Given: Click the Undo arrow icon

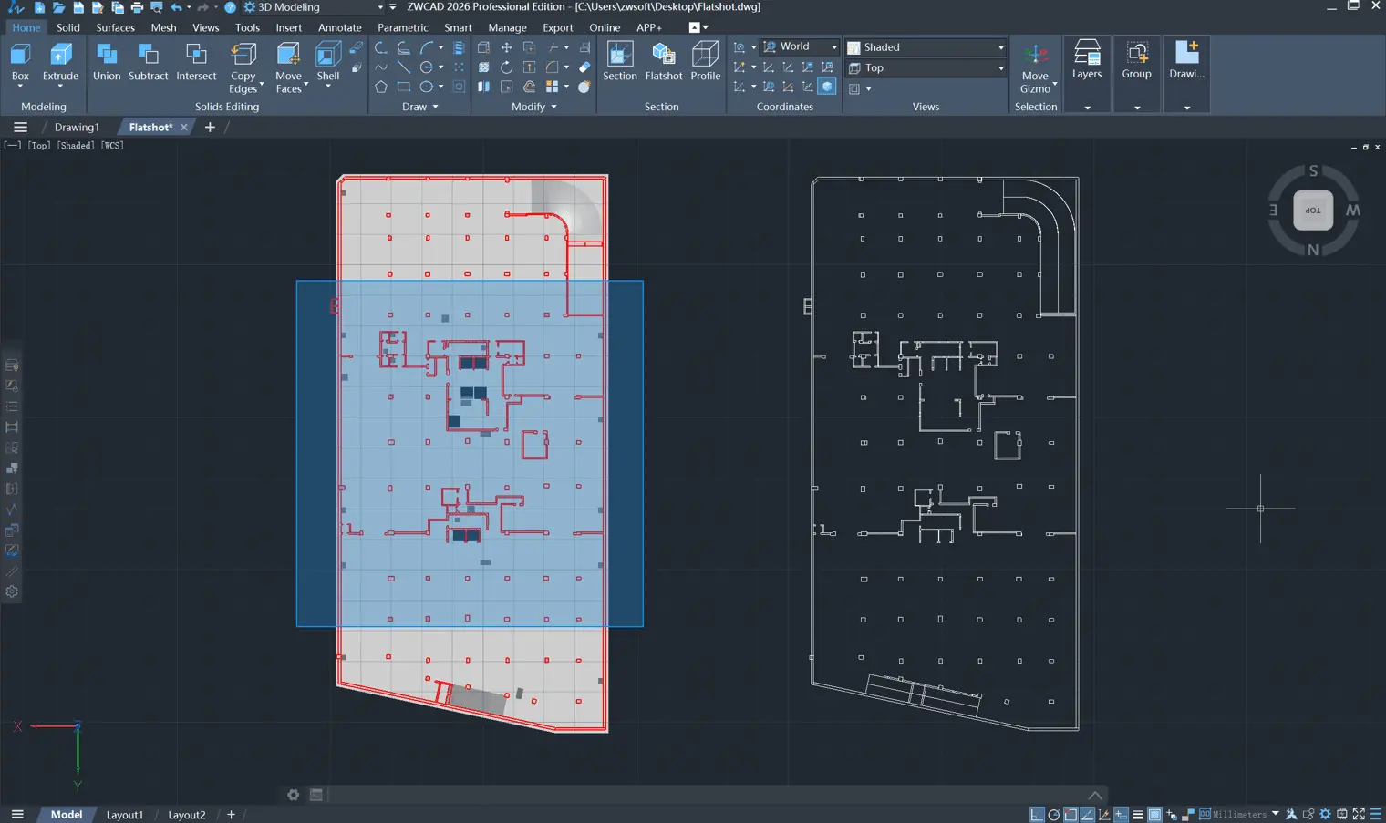Looking at the screenshot, I should [176, 7].
